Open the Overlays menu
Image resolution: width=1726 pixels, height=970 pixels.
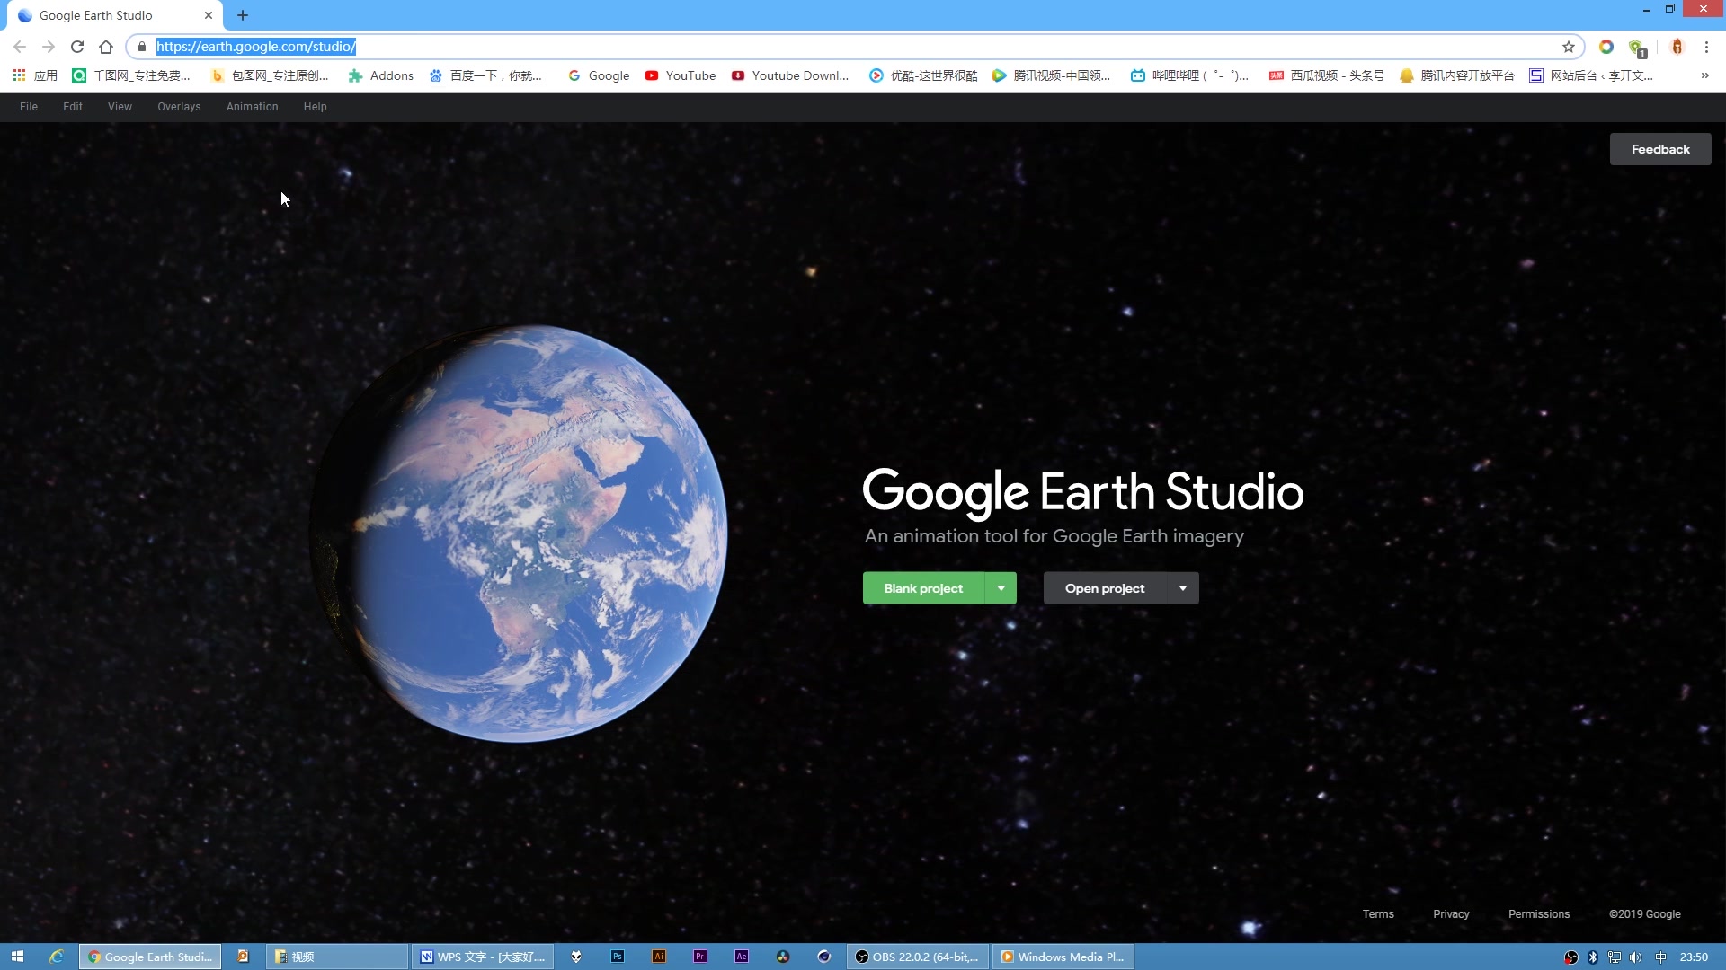tap(179, 106)
